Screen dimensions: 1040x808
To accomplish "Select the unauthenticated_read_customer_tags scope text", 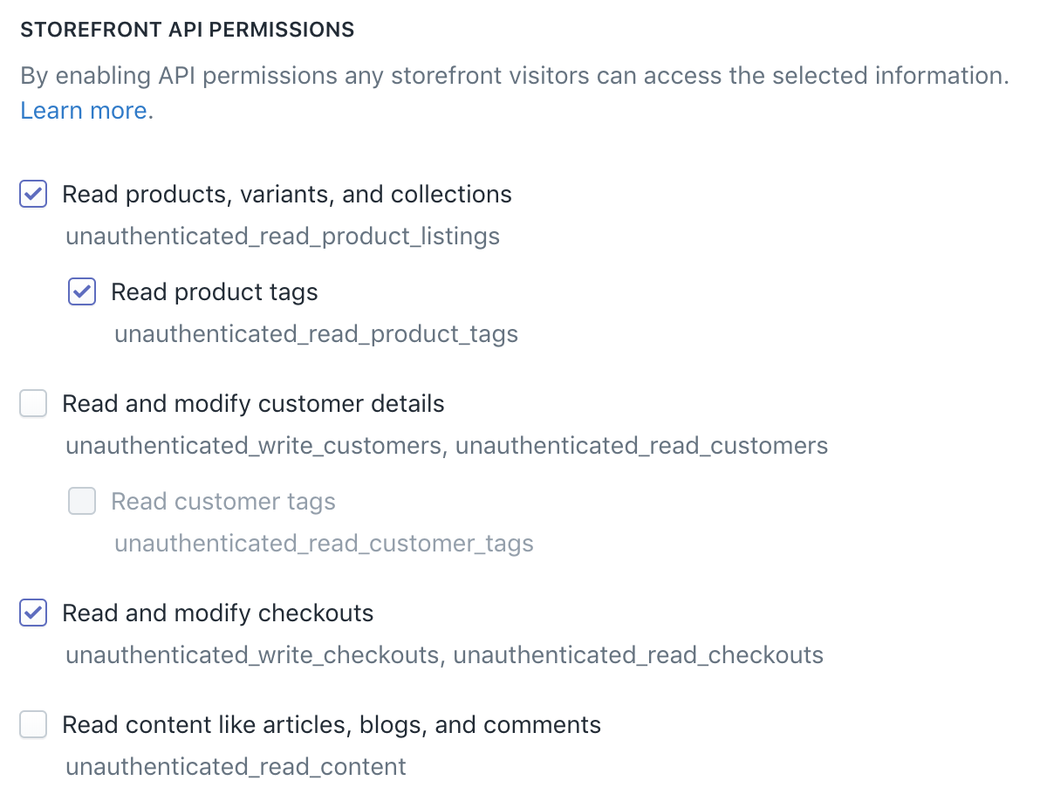I will coord(324,543).
